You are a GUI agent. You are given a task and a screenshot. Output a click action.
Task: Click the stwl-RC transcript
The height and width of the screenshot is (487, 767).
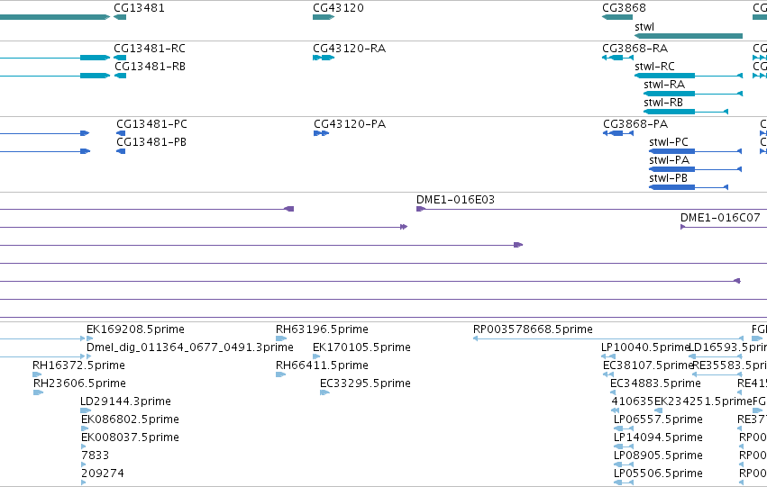pos(689,76)
